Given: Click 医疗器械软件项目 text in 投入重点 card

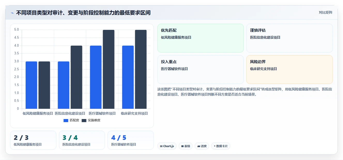Looking at the screenshot, I should pos(174,69).
